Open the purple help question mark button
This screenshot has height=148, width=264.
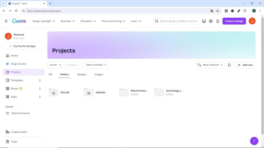tap(254, 141)
